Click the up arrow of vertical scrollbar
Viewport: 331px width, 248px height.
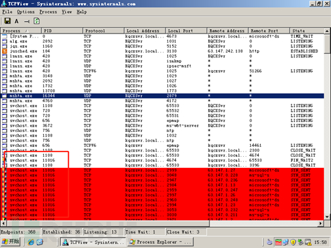click(x=327, y=31)
